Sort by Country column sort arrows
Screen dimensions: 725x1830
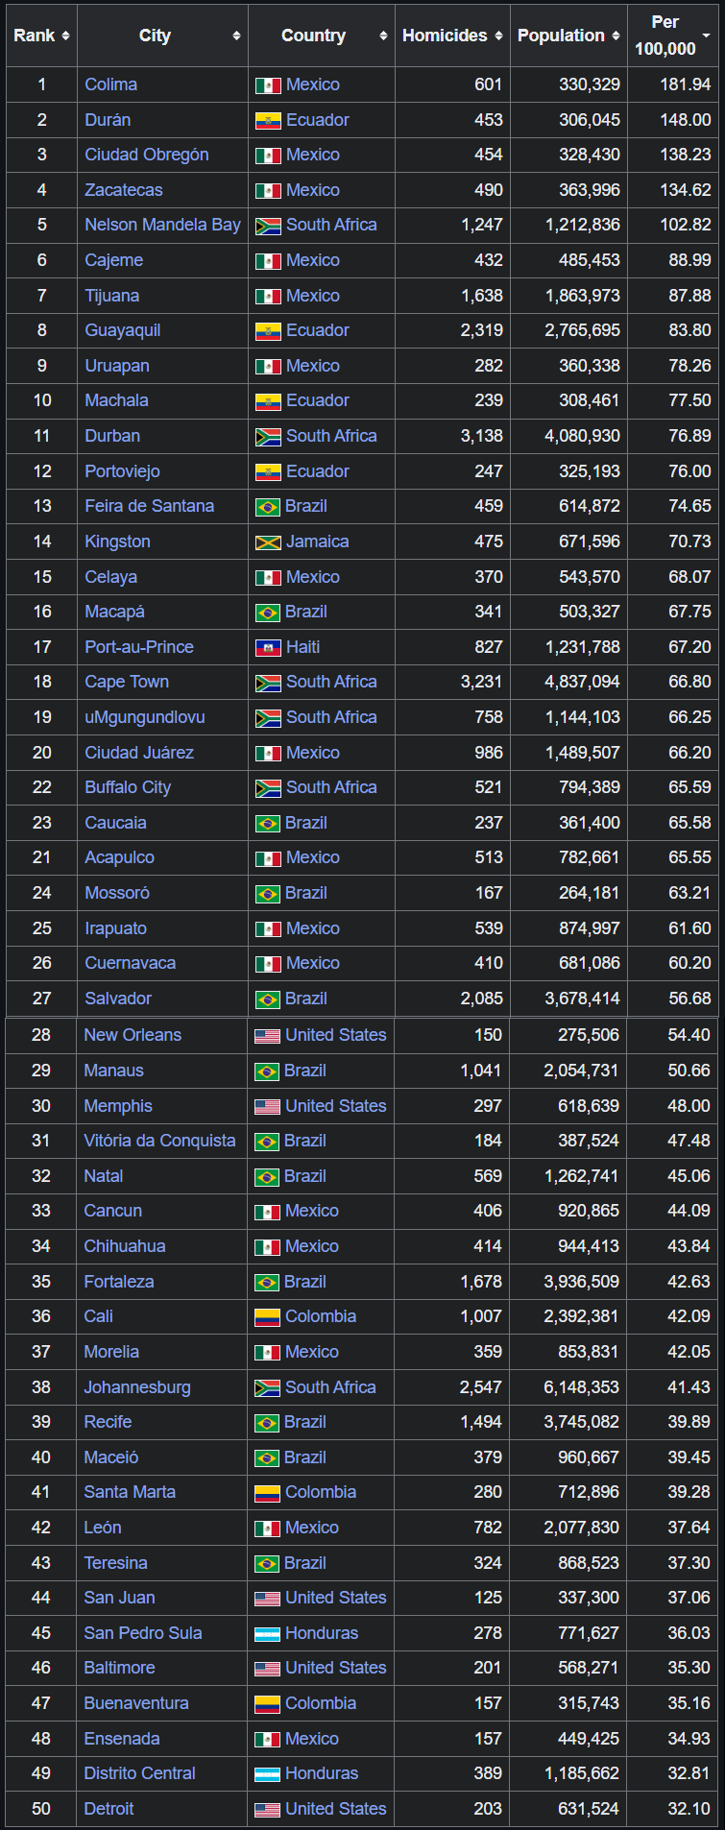[x=383, y=36]
